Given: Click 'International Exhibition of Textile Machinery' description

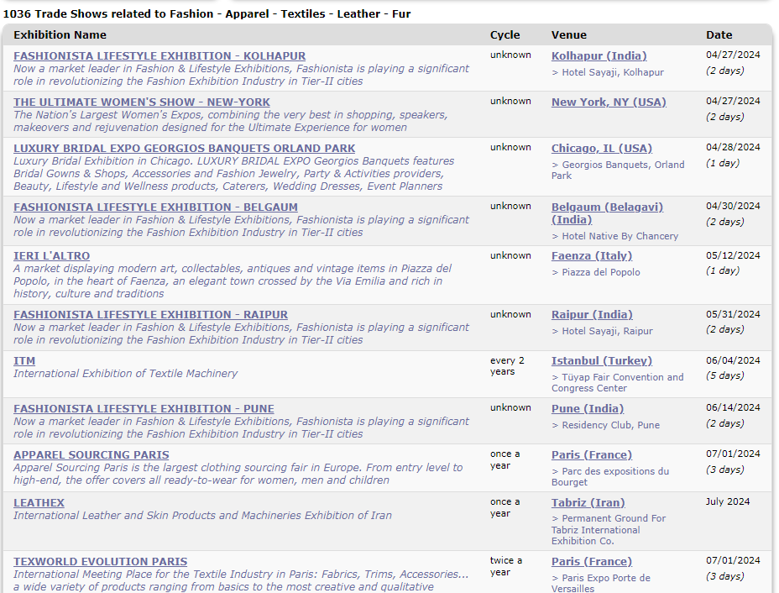Looking at the screenshot, I should pyautogui.click(x=125, y=374).
